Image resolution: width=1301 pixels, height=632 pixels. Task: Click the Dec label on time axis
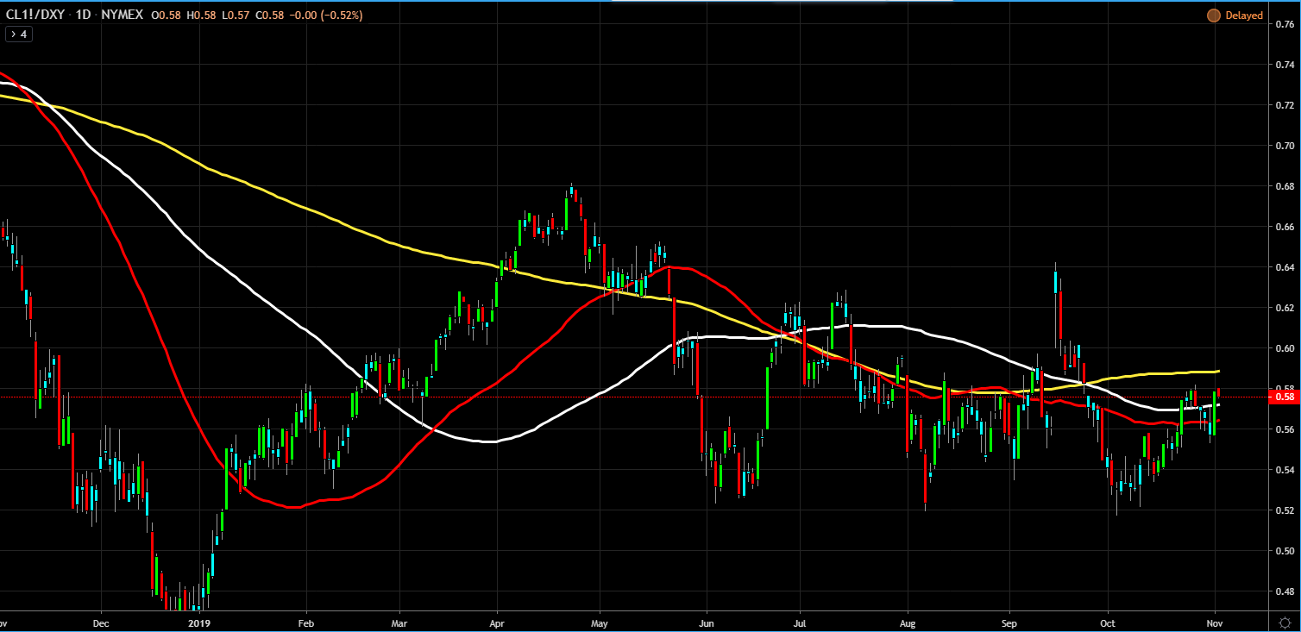point(100,622)
